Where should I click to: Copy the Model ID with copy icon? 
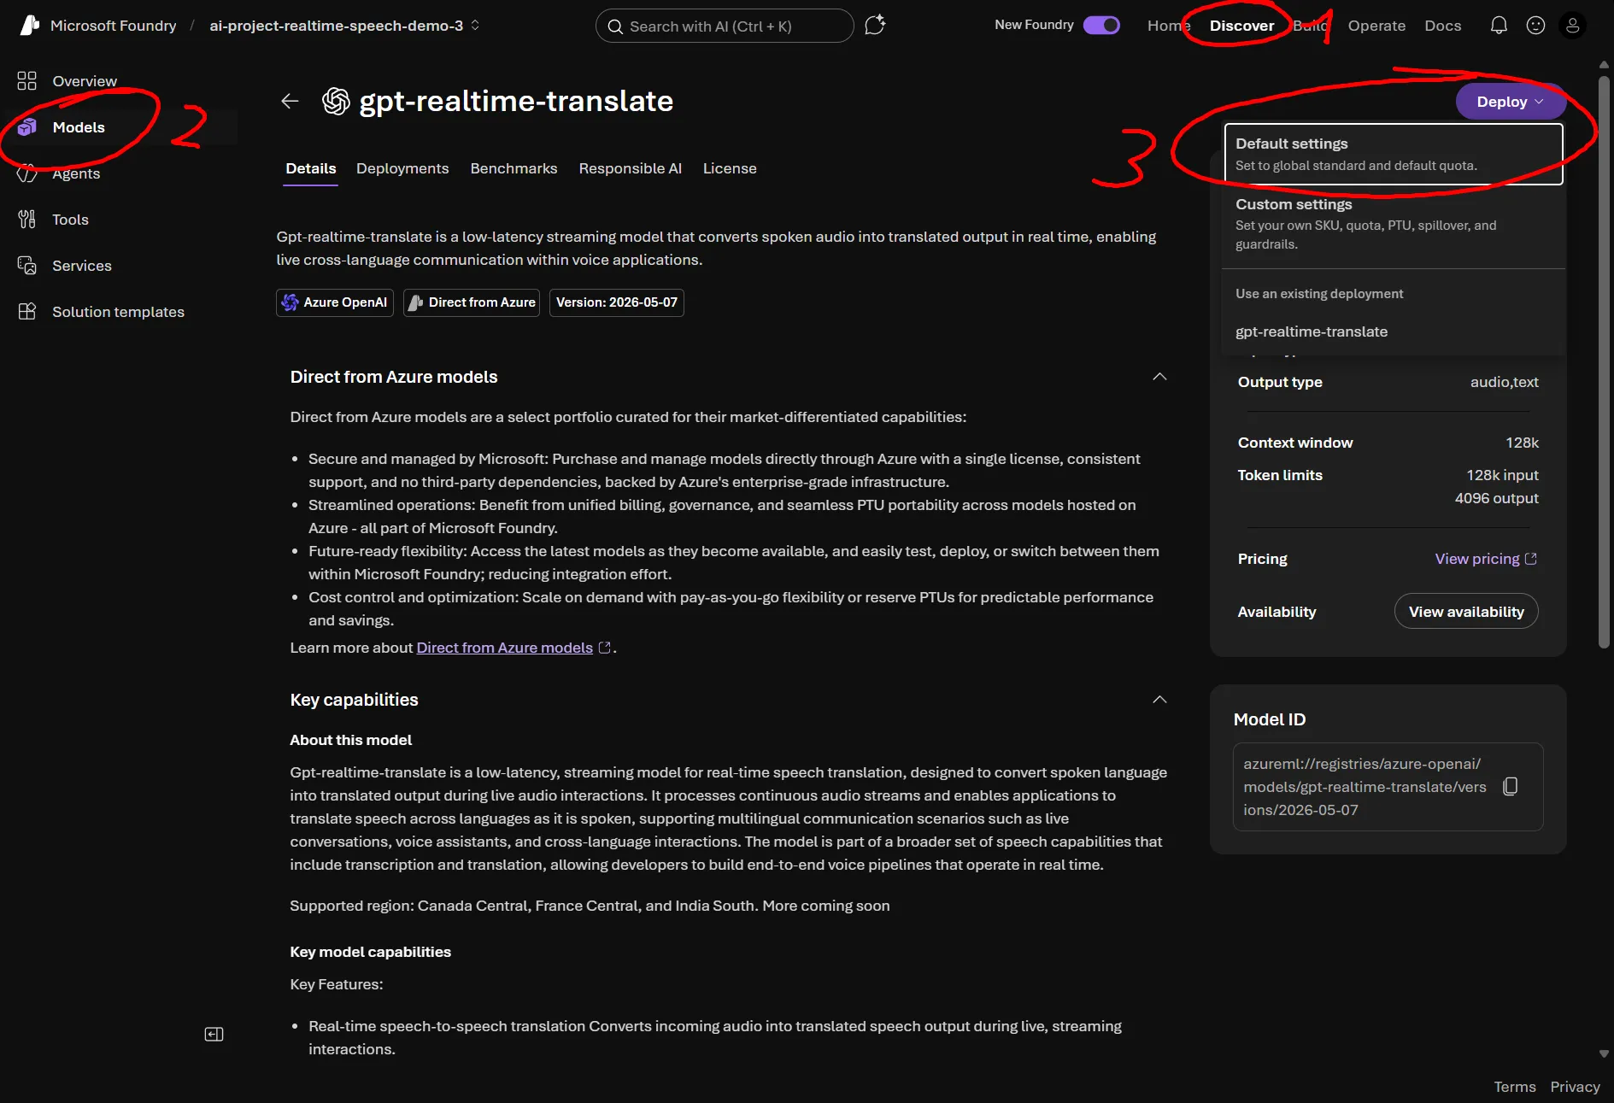pos(1510,787)
